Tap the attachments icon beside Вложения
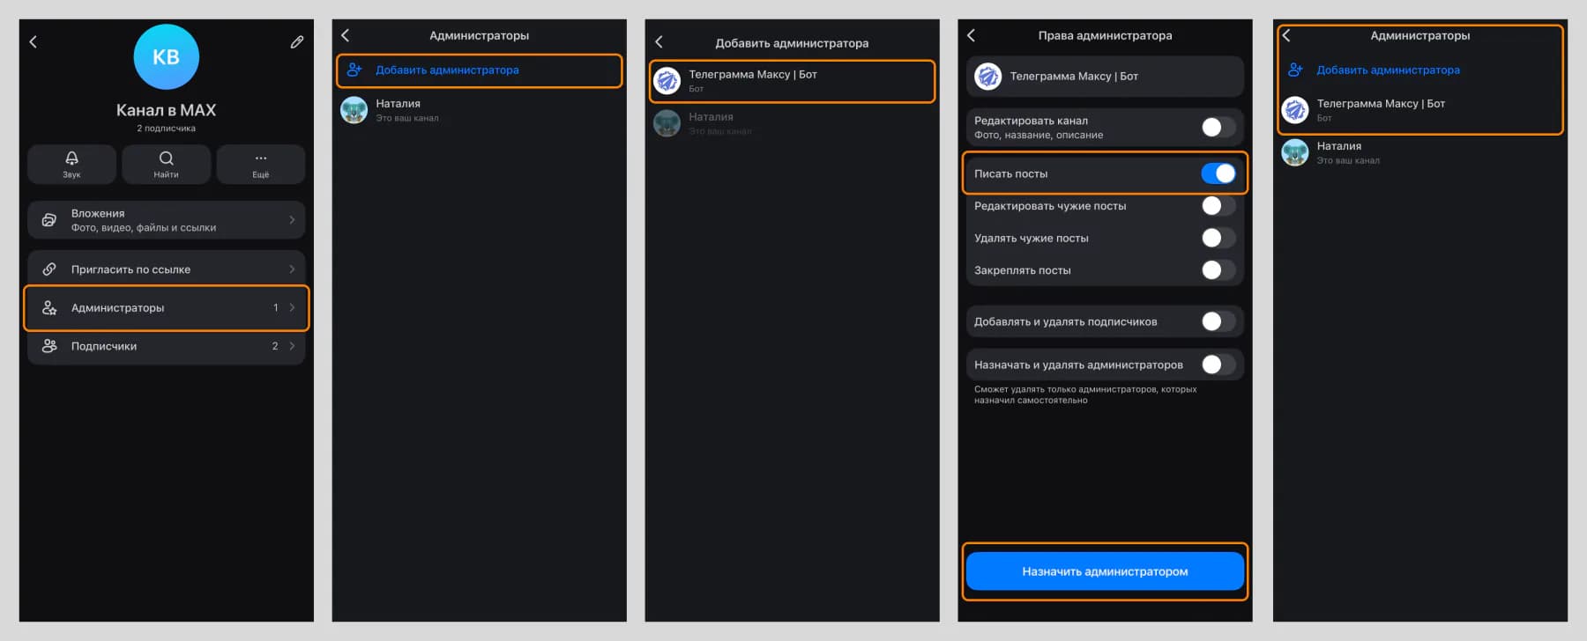 [x=49, y=219]
